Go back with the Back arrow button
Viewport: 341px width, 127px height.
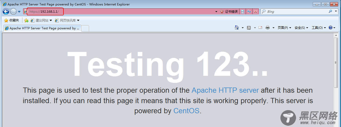[x=6, y=11]
